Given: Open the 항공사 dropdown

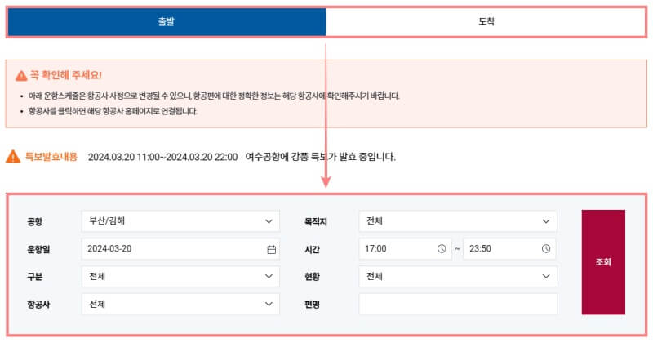Looking at the screenshot, I should [180, 304].
